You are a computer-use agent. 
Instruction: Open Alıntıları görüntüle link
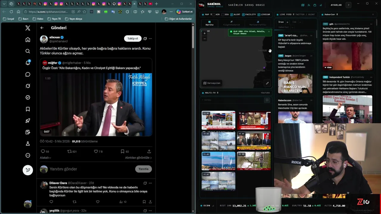point(138,158)
